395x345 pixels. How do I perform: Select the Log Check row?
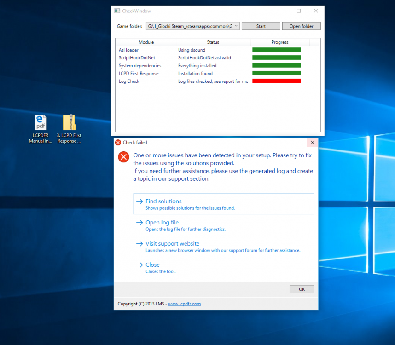point(129,81)
